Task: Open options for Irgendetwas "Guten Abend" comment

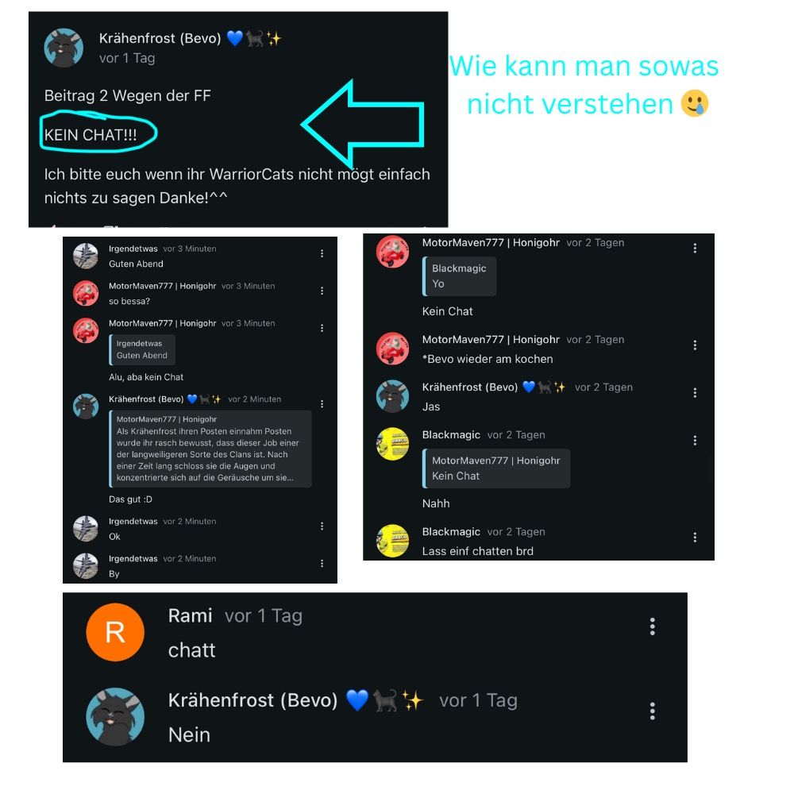Action: [322, 254]
